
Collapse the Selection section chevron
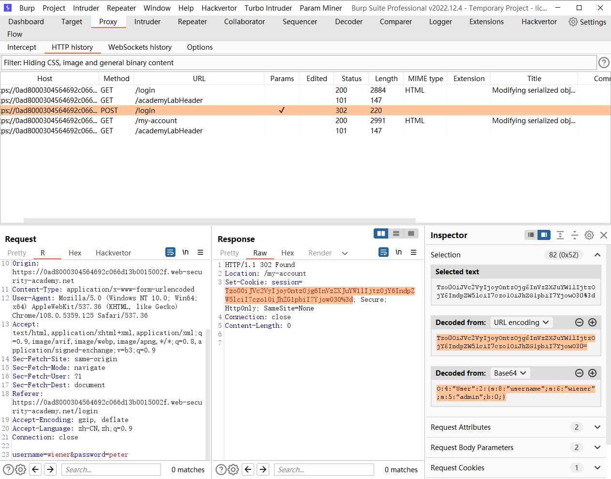pos(597,255)
